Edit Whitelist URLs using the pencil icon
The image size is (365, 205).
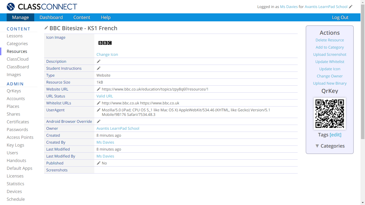(99, 103)
